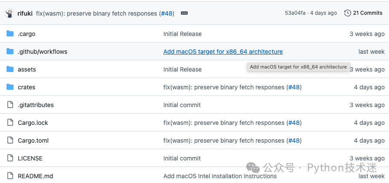389x183 pixels.
Task: Open rifuki's avatar image
Action: [10, 13]
